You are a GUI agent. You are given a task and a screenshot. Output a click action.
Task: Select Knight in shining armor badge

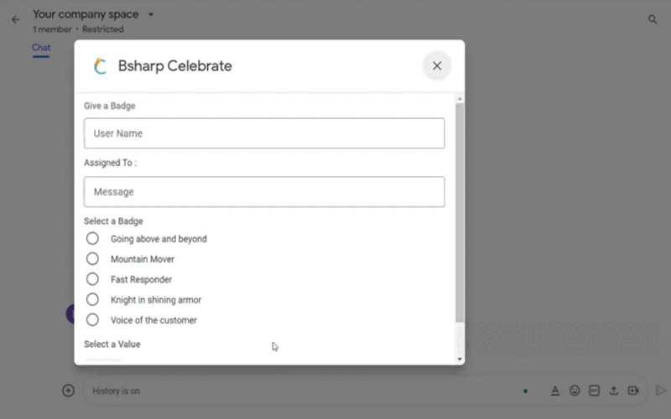92,299
